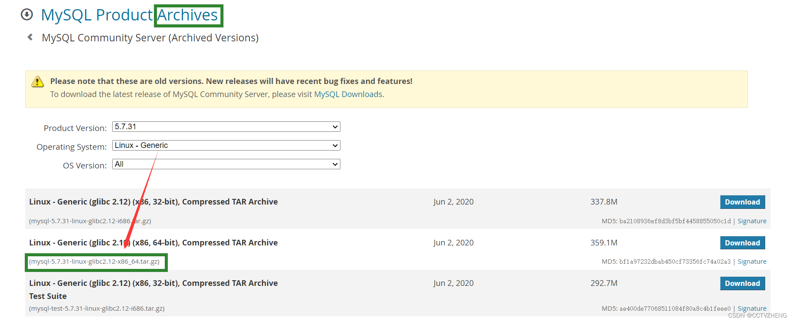Image resolution: width=793 pixels, height=322 pixels.
Task: Click the 32-bit Compressed TAR Archive title, 337.8M row
Action: (x=153, y=201)
